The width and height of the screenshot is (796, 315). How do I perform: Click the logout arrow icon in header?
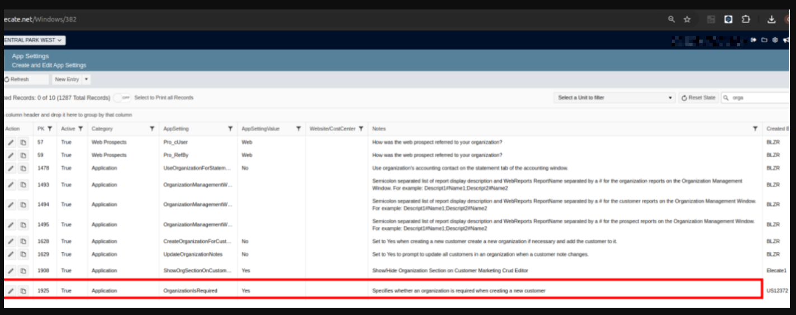click(754, 40)
